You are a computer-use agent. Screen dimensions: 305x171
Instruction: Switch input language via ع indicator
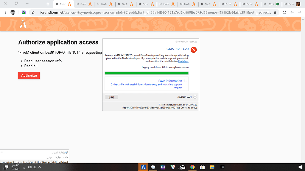[x=24, y=167]
